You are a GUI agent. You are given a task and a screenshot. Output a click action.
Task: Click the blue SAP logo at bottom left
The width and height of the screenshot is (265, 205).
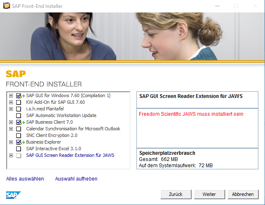(13, 195)
